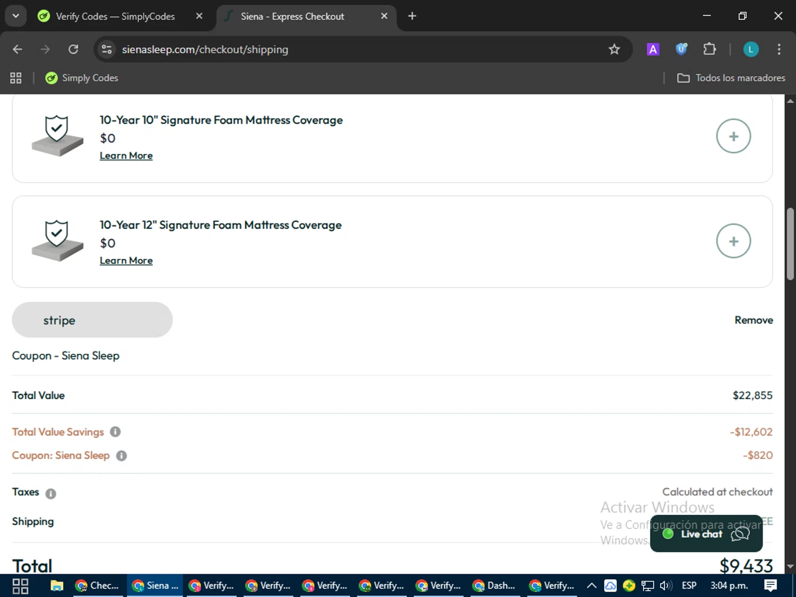Open a new browser tab
The image size is (796, 597).
point(412,16)
